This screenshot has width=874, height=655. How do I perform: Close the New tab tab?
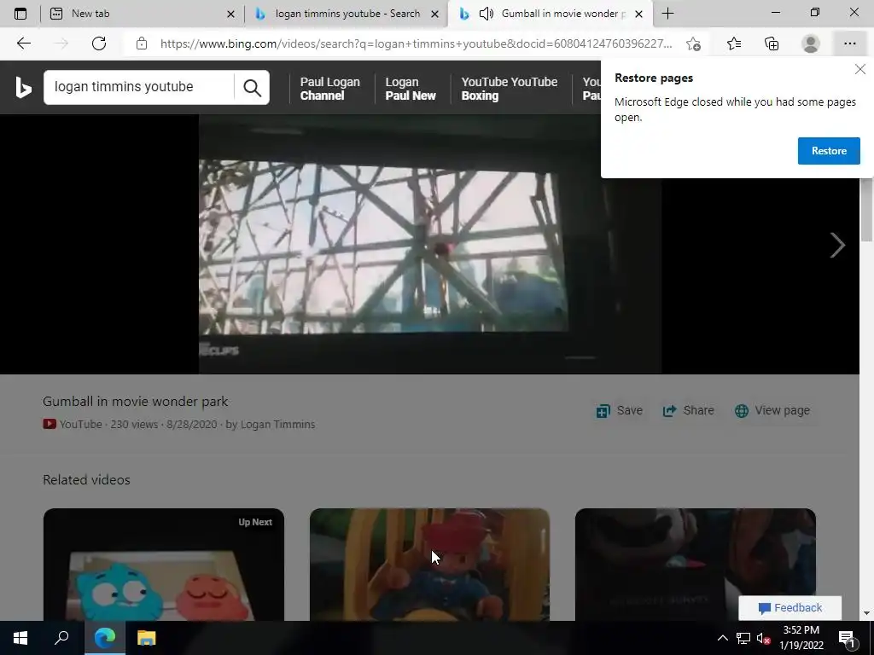[230, 14]
